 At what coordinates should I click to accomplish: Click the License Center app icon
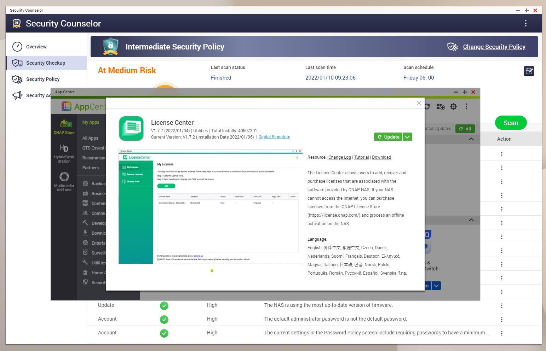tap(131, 129)
